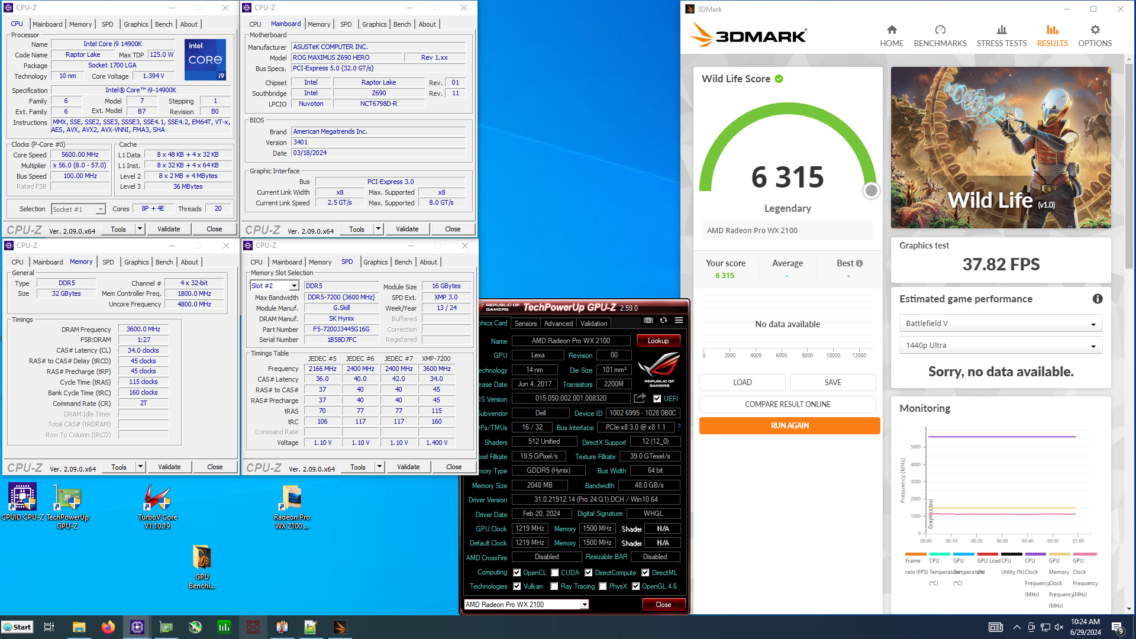
Task: Open the notification center icon
Action: [1118, 627]
